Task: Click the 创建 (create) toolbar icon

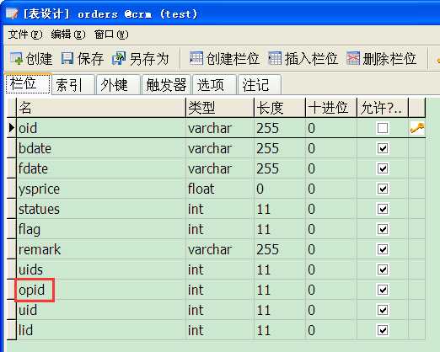Action: (16, 58)
